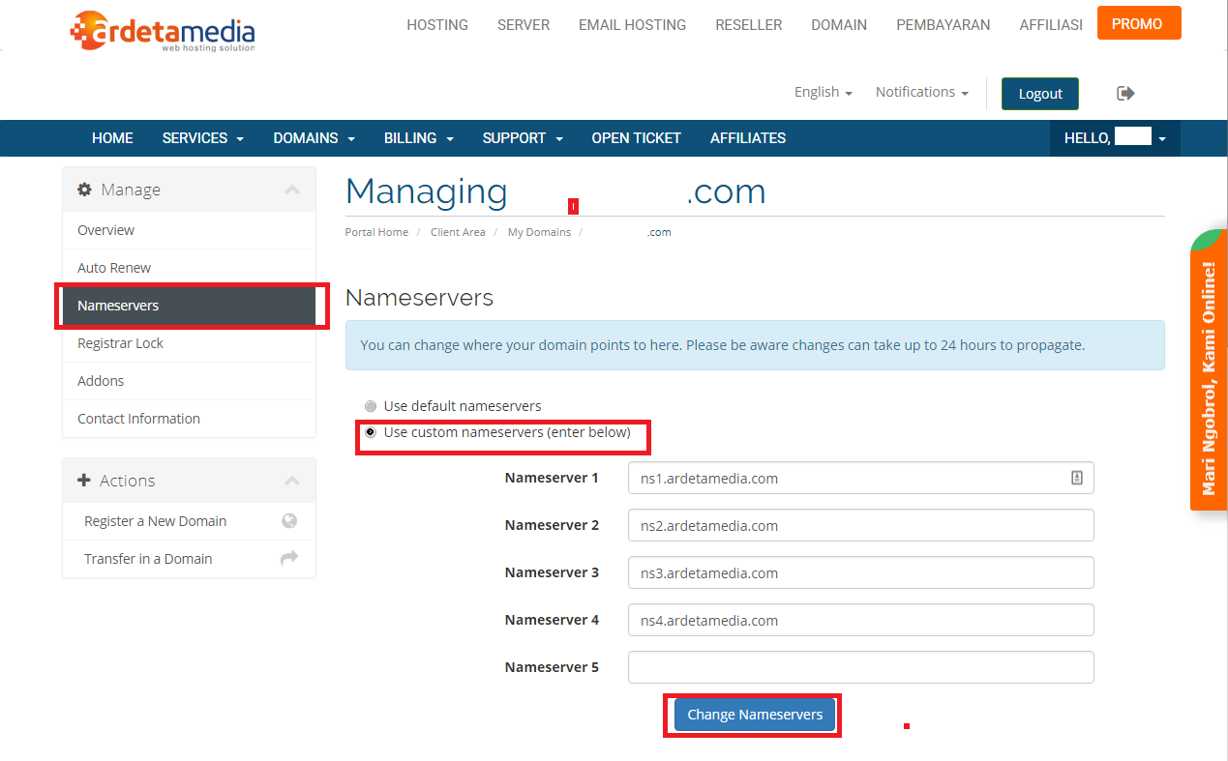The image size is (1228, 761).
Task: Click the Manage gear icon
Action: click(x=85, y=190)
